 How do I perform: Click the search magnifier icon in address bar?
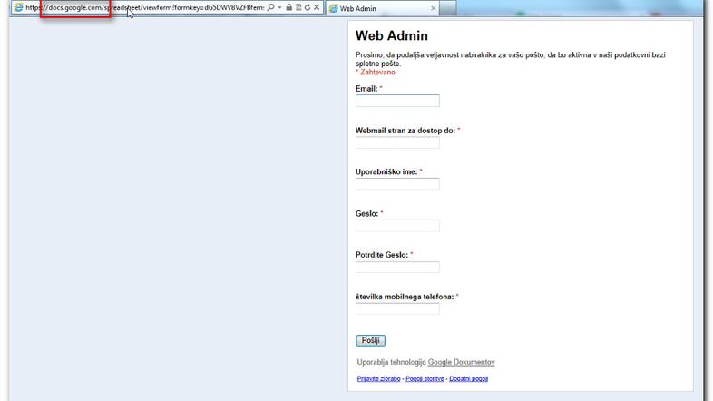coord(270,7)
